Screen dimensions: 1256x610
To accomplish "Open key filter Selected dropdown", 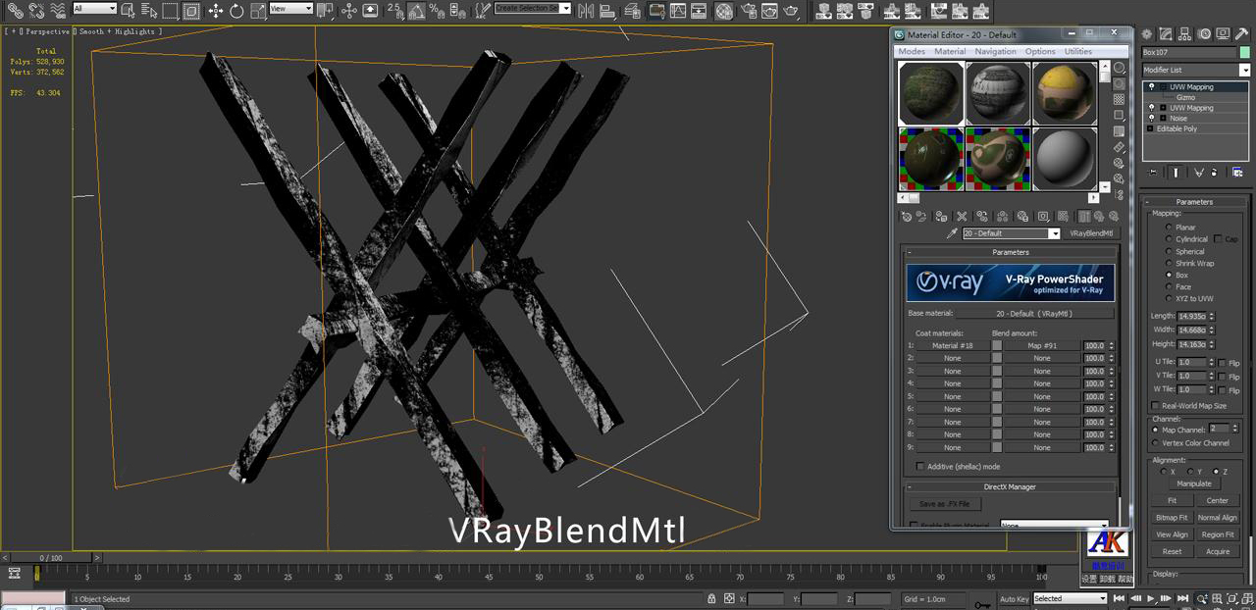I will point(1070,598).
